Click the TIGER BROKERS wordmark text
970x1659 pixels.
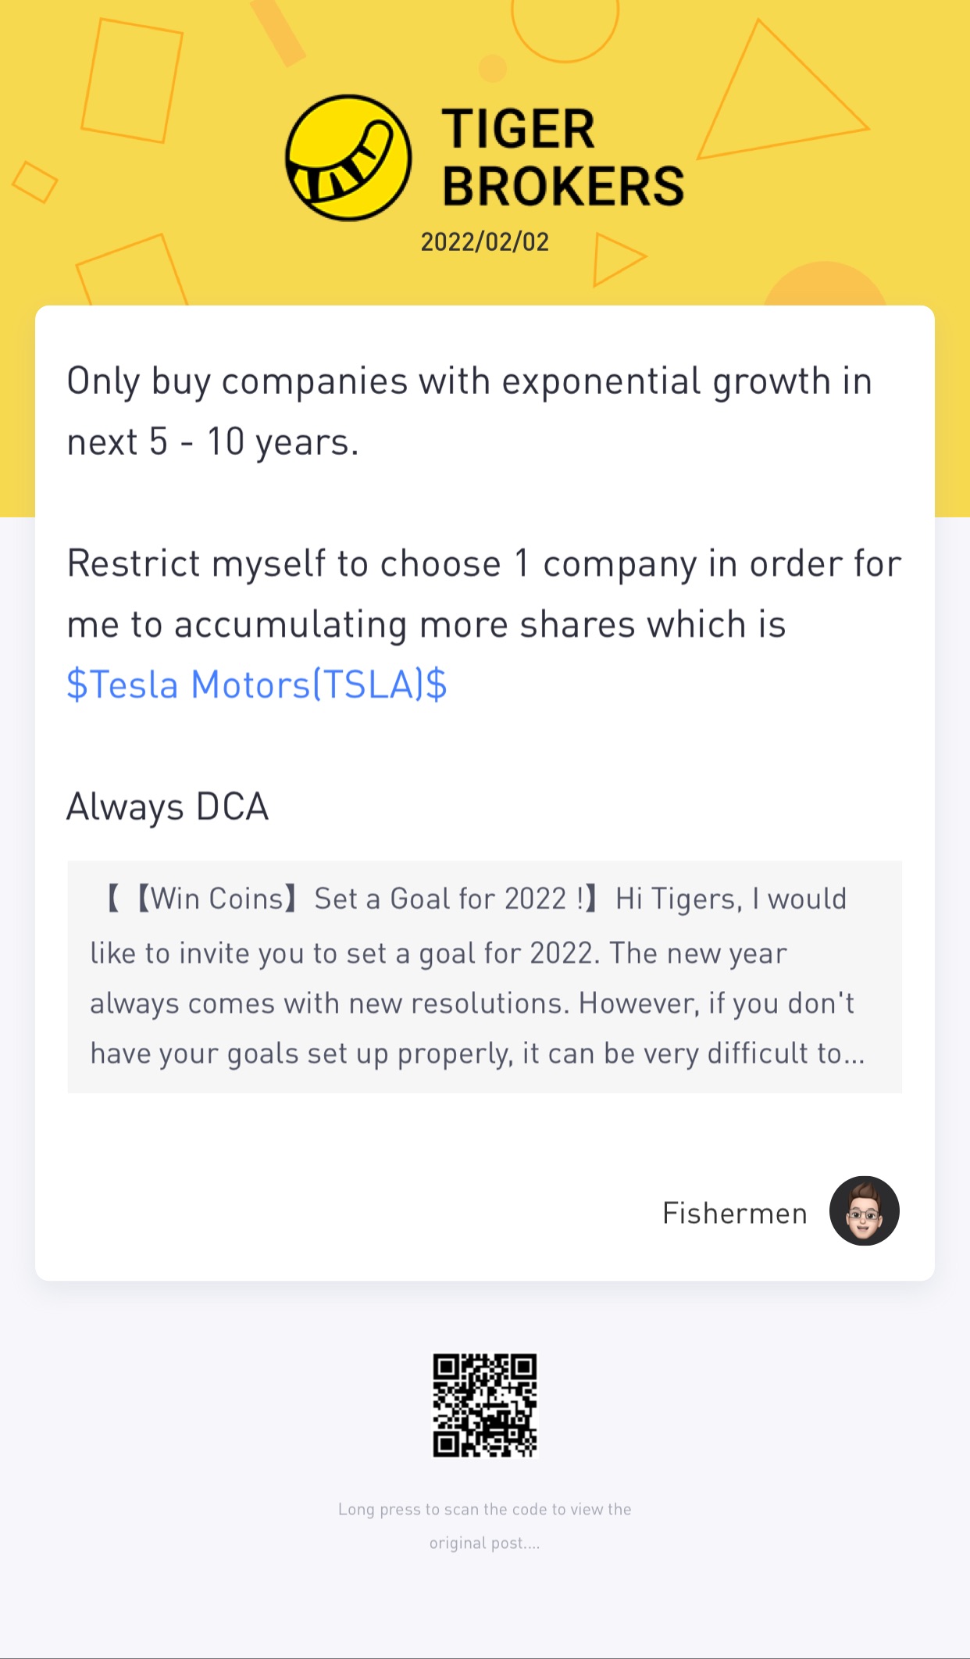tap(562, 158)
